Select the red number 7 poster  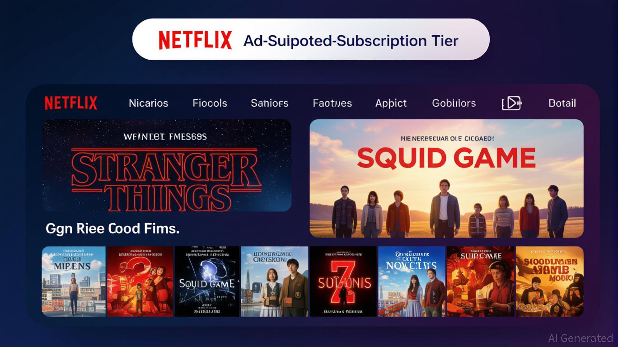coord(343,281)
